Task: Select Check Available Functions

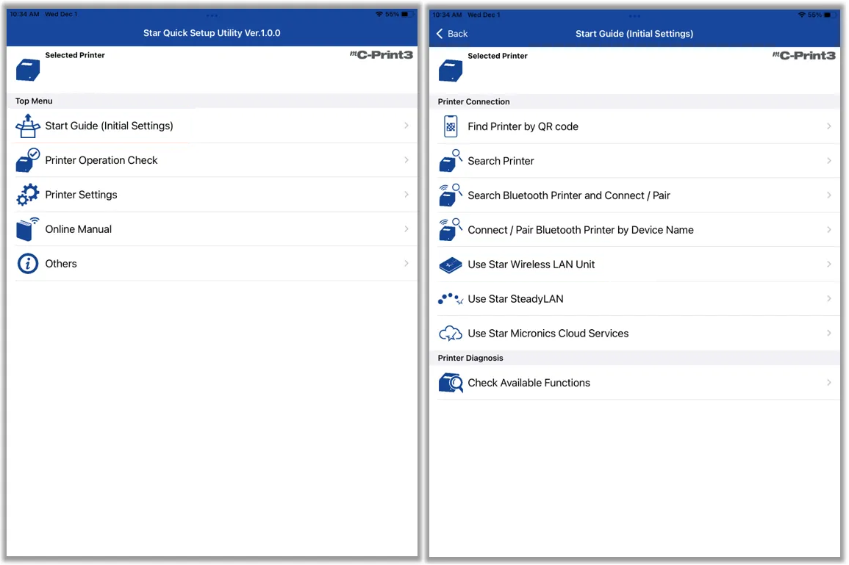Action: coord(634,384)
